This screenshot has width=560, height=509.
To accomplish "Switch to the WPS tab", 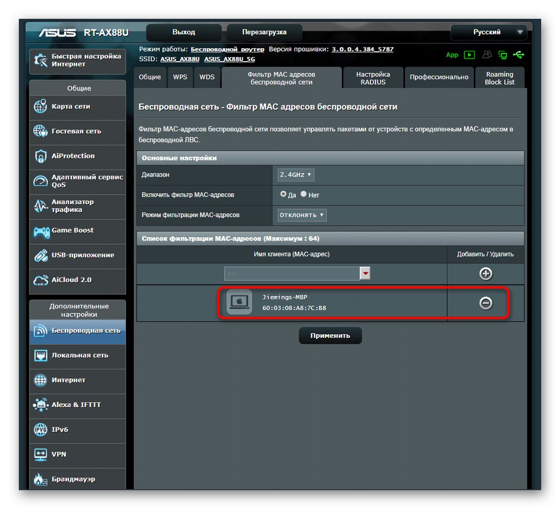I will click(x=180, y=77).
